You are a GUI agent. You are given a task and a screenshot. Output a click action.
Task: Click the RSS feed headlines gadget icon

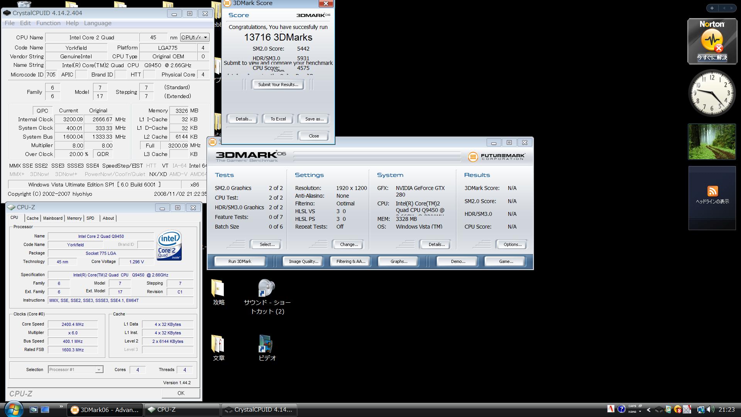click(712, 191)
